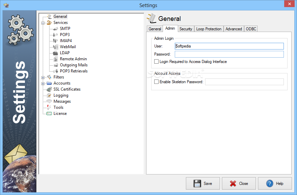
Task: Select POP3 Retrievals in the tree
Action: point(74,71)
